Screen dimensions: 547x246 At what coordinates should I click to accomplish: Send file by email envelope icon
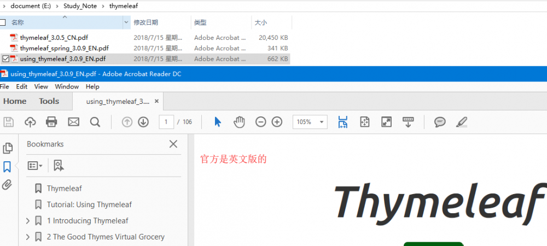(74, 122)
